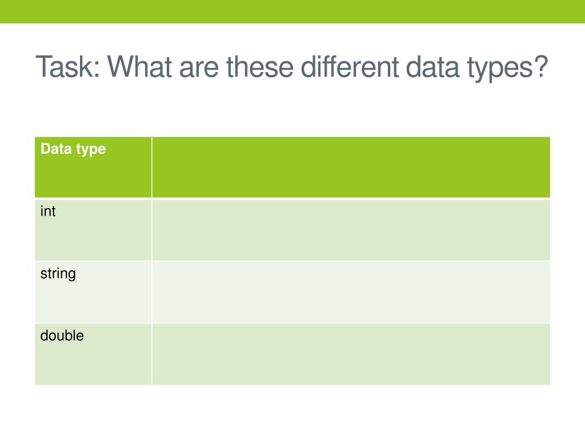Click the bold "Data type" header text

coord(73,149)
